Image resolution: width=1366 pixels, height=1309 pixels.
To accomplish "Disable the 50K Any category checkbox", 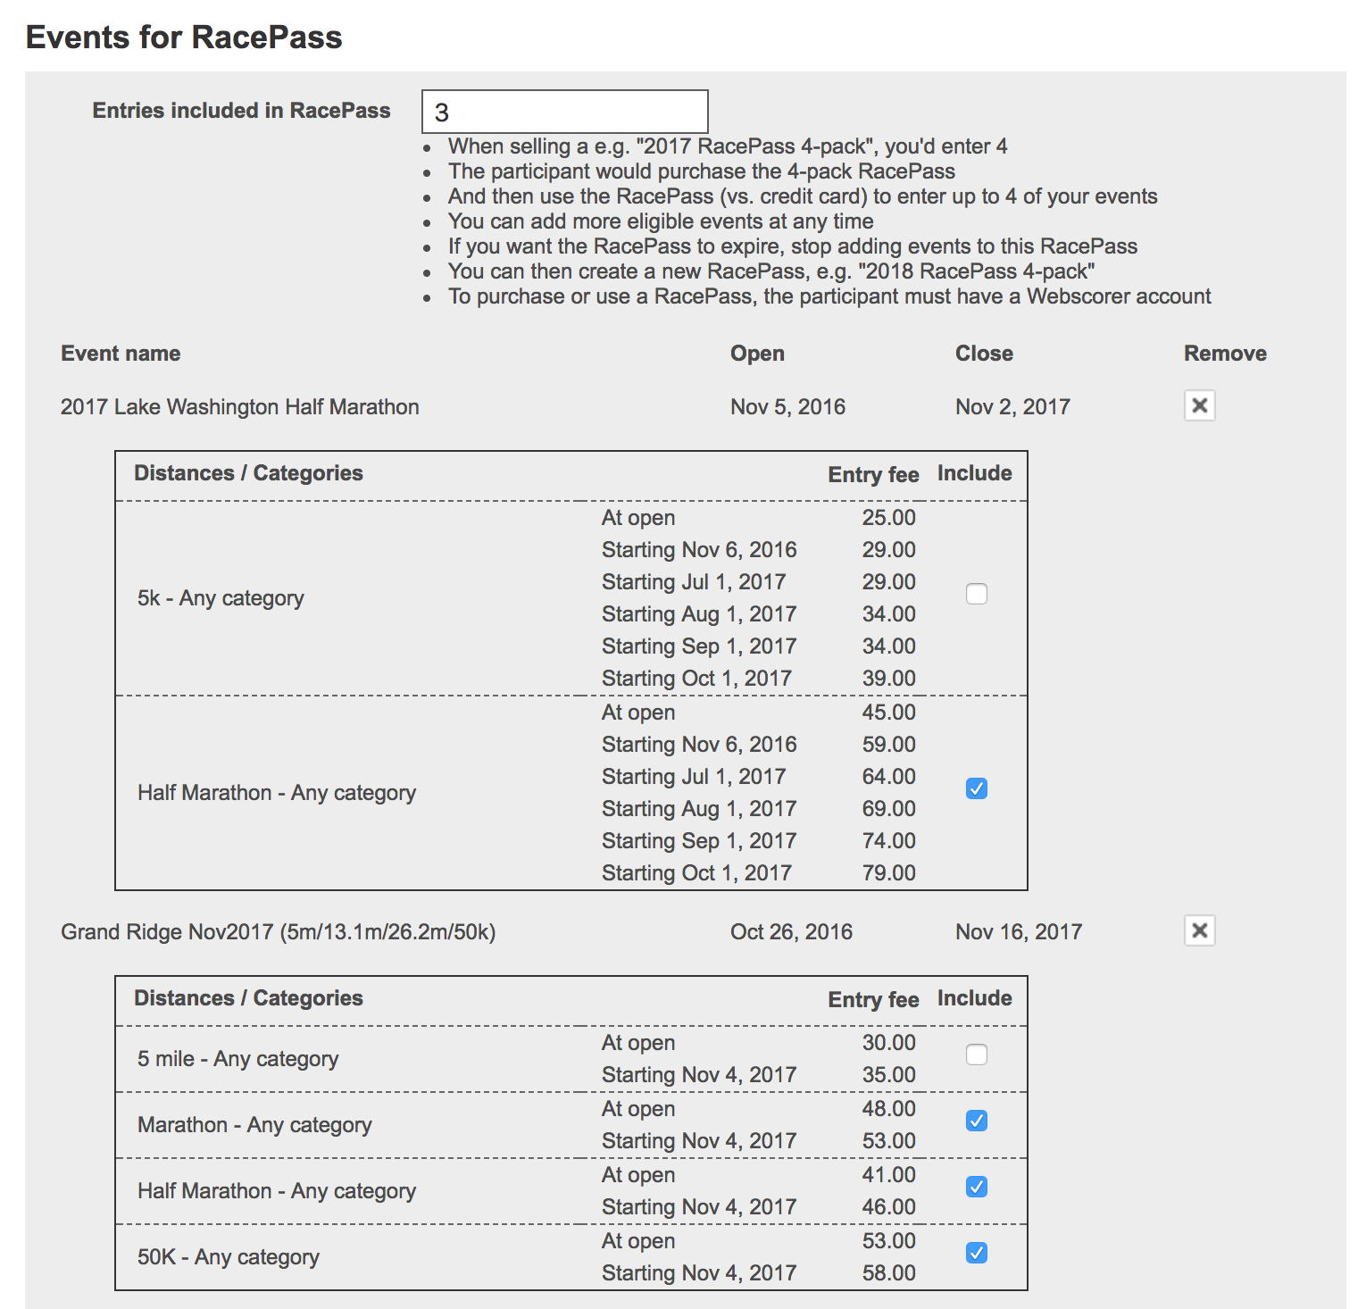I will [977, 1253].
